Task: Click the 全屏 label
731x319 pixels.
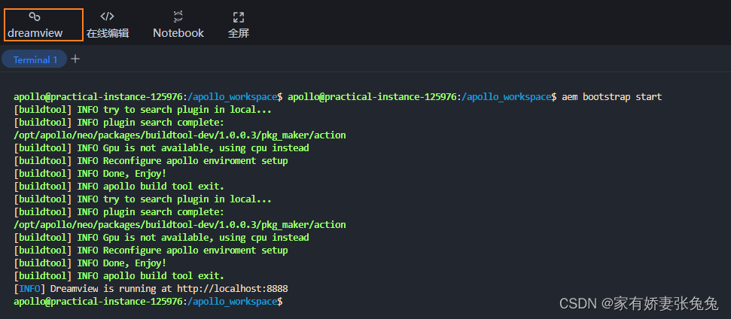Action: 239,33
